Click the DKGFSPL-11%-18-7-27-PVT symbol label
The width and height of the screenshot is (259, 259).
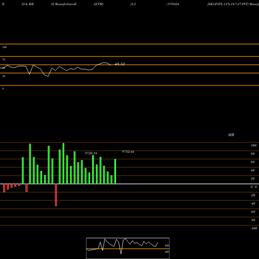click(228, 4)
